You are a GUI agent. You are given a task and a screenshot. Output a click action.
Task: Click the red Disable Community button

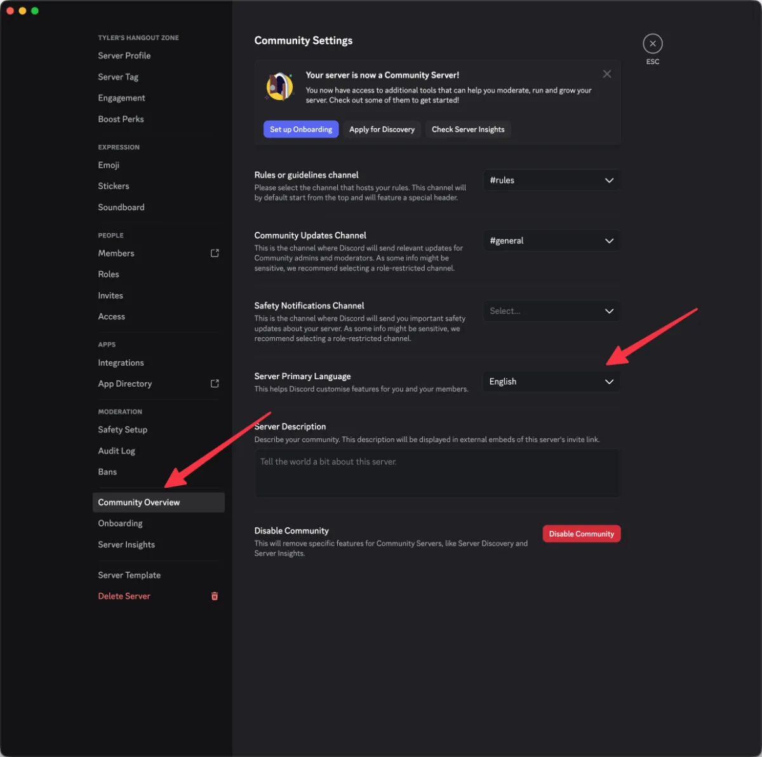coord(582,534)
